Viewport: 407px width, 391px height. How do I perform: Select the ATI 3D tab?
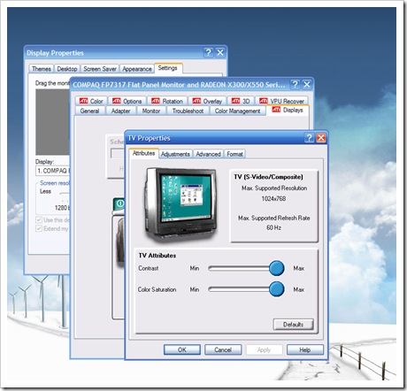click(241, 101)
